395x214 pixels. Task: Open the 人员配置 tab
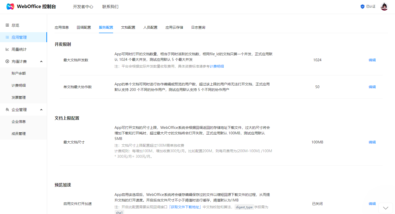[150, 27]
